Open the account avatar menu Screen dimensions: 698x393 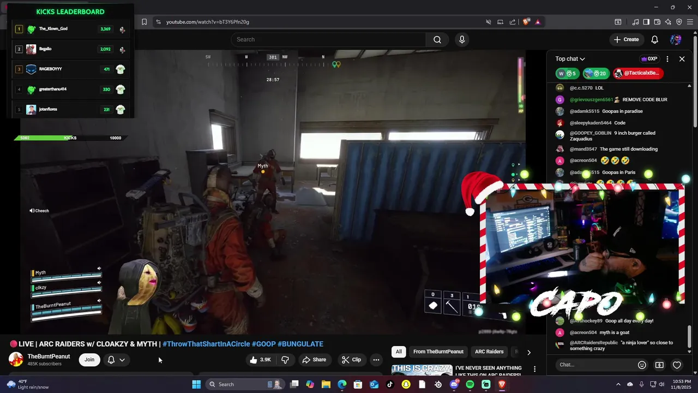(x=676, y=39)
